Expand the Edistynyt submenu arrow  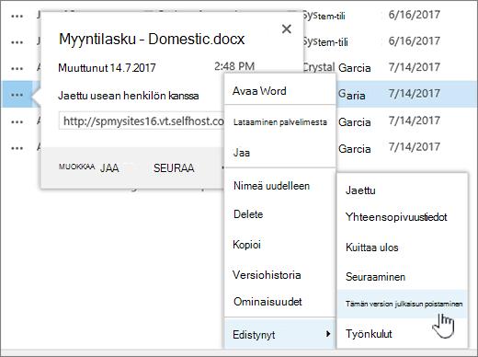tap(328, 334)
